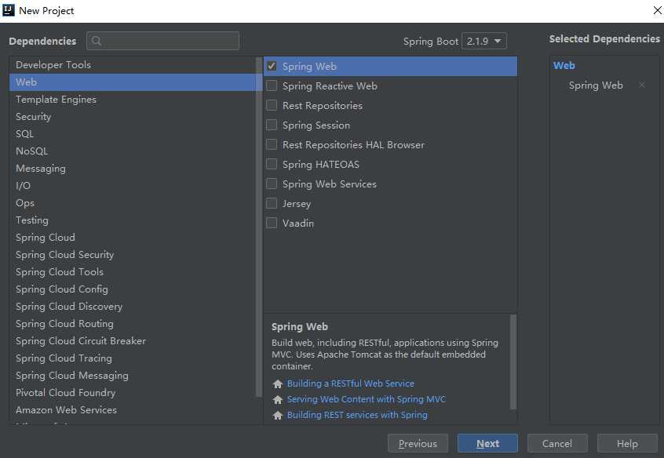Click Spring Web in Selected Dependencies
Viewport: 664px width, 458px height.
(x=596, y=85)
